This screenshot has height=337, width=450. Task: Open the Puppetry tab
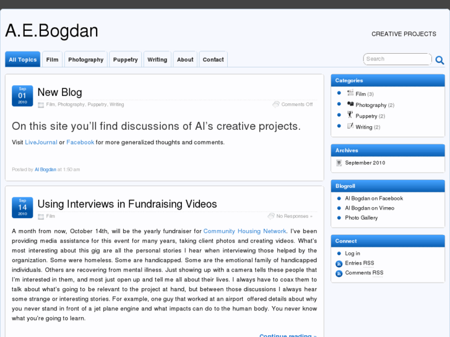point(126,59)
